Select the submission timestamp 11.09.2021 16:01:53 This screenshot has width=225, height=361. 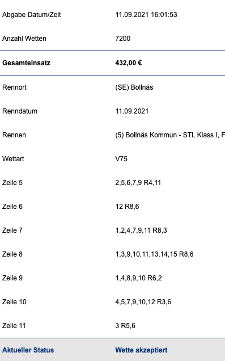pos(146,15)
